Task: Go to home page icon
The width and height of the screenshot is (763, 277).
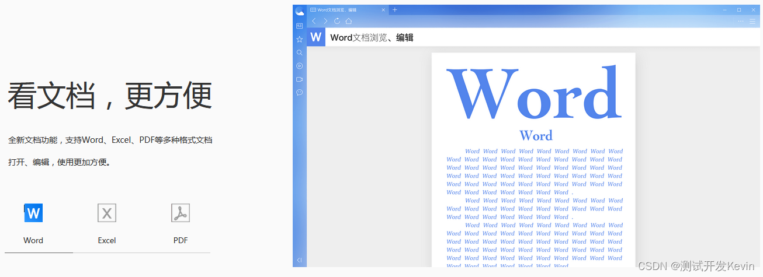Action: click(349, 21)
